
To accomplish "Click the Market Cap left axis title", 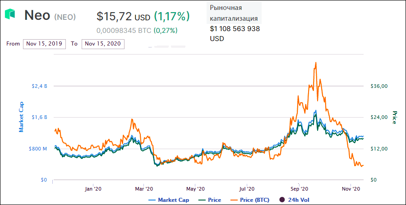I will tap(21, 116).
